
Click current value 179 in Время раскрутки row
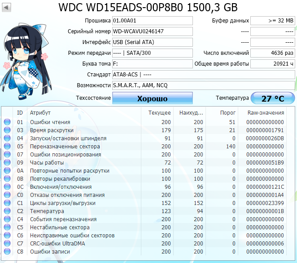coord(166,130)
